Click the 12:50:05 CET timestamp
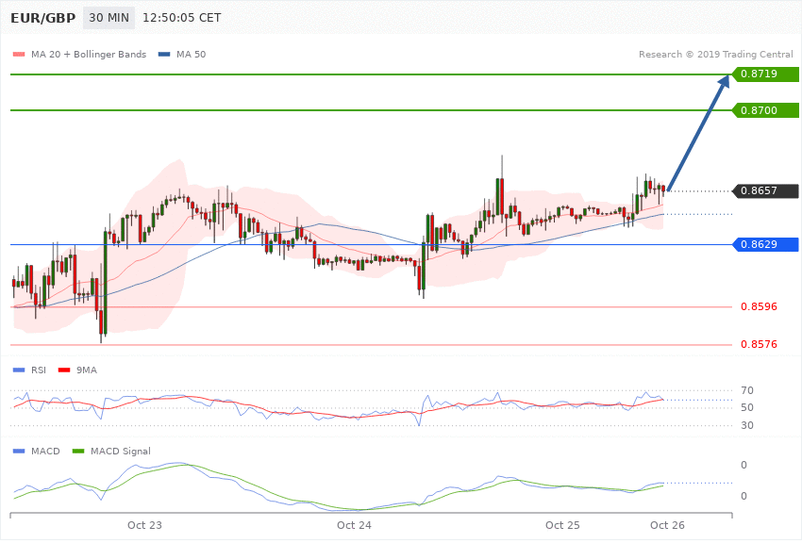The height and width of the screenshot is (543, 802). click(x=181, y=18)
